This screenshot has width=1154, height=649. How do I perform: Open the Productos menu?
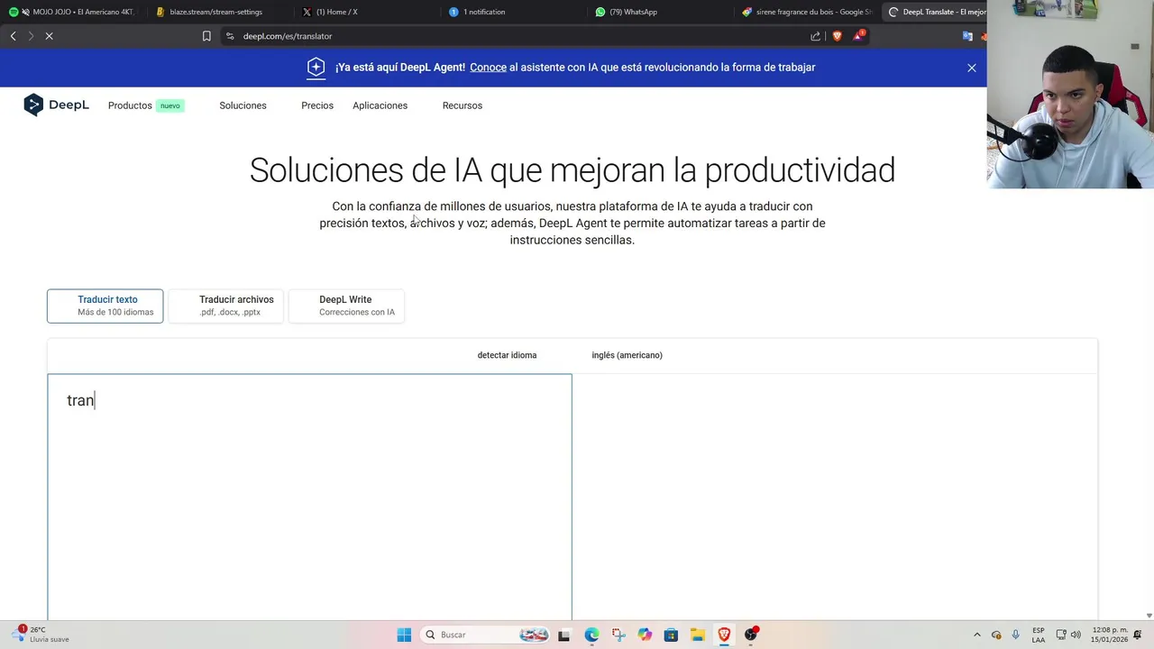click(130, 105)
